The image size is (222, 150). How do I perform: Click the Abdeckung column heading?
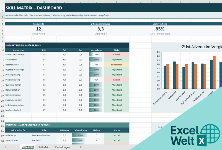click(96, 50)
